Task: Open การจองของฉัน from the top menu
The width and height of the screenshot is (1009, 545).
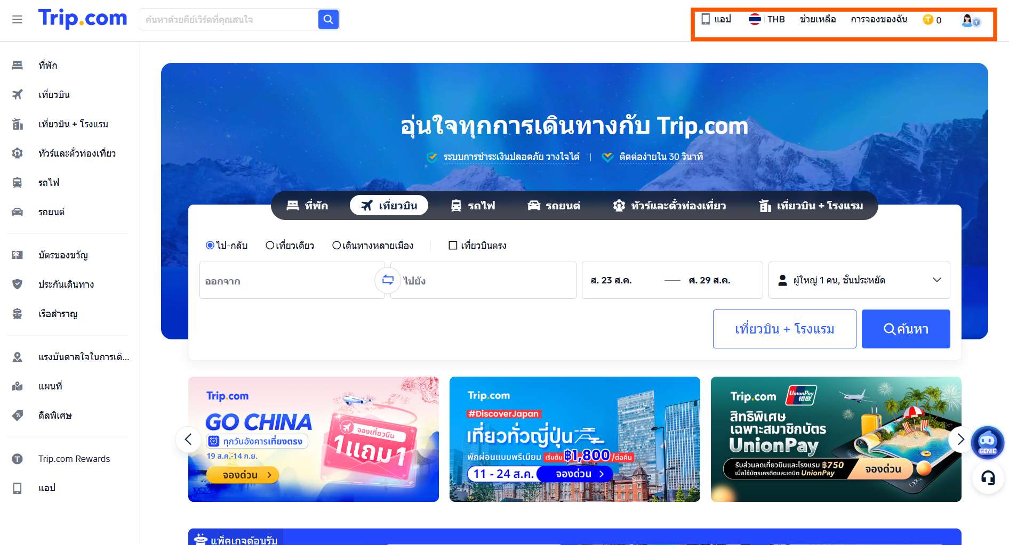Action: point(878,19)
